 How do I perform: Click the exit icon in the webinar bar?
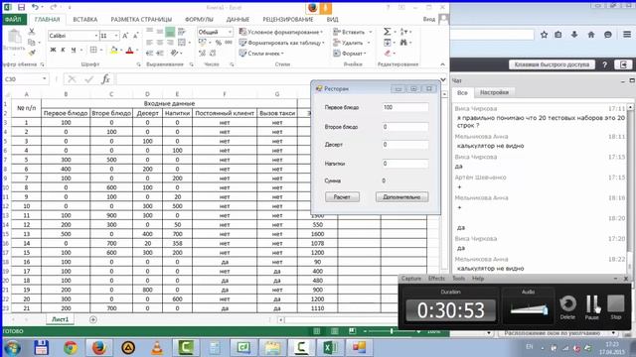point(623,64)
